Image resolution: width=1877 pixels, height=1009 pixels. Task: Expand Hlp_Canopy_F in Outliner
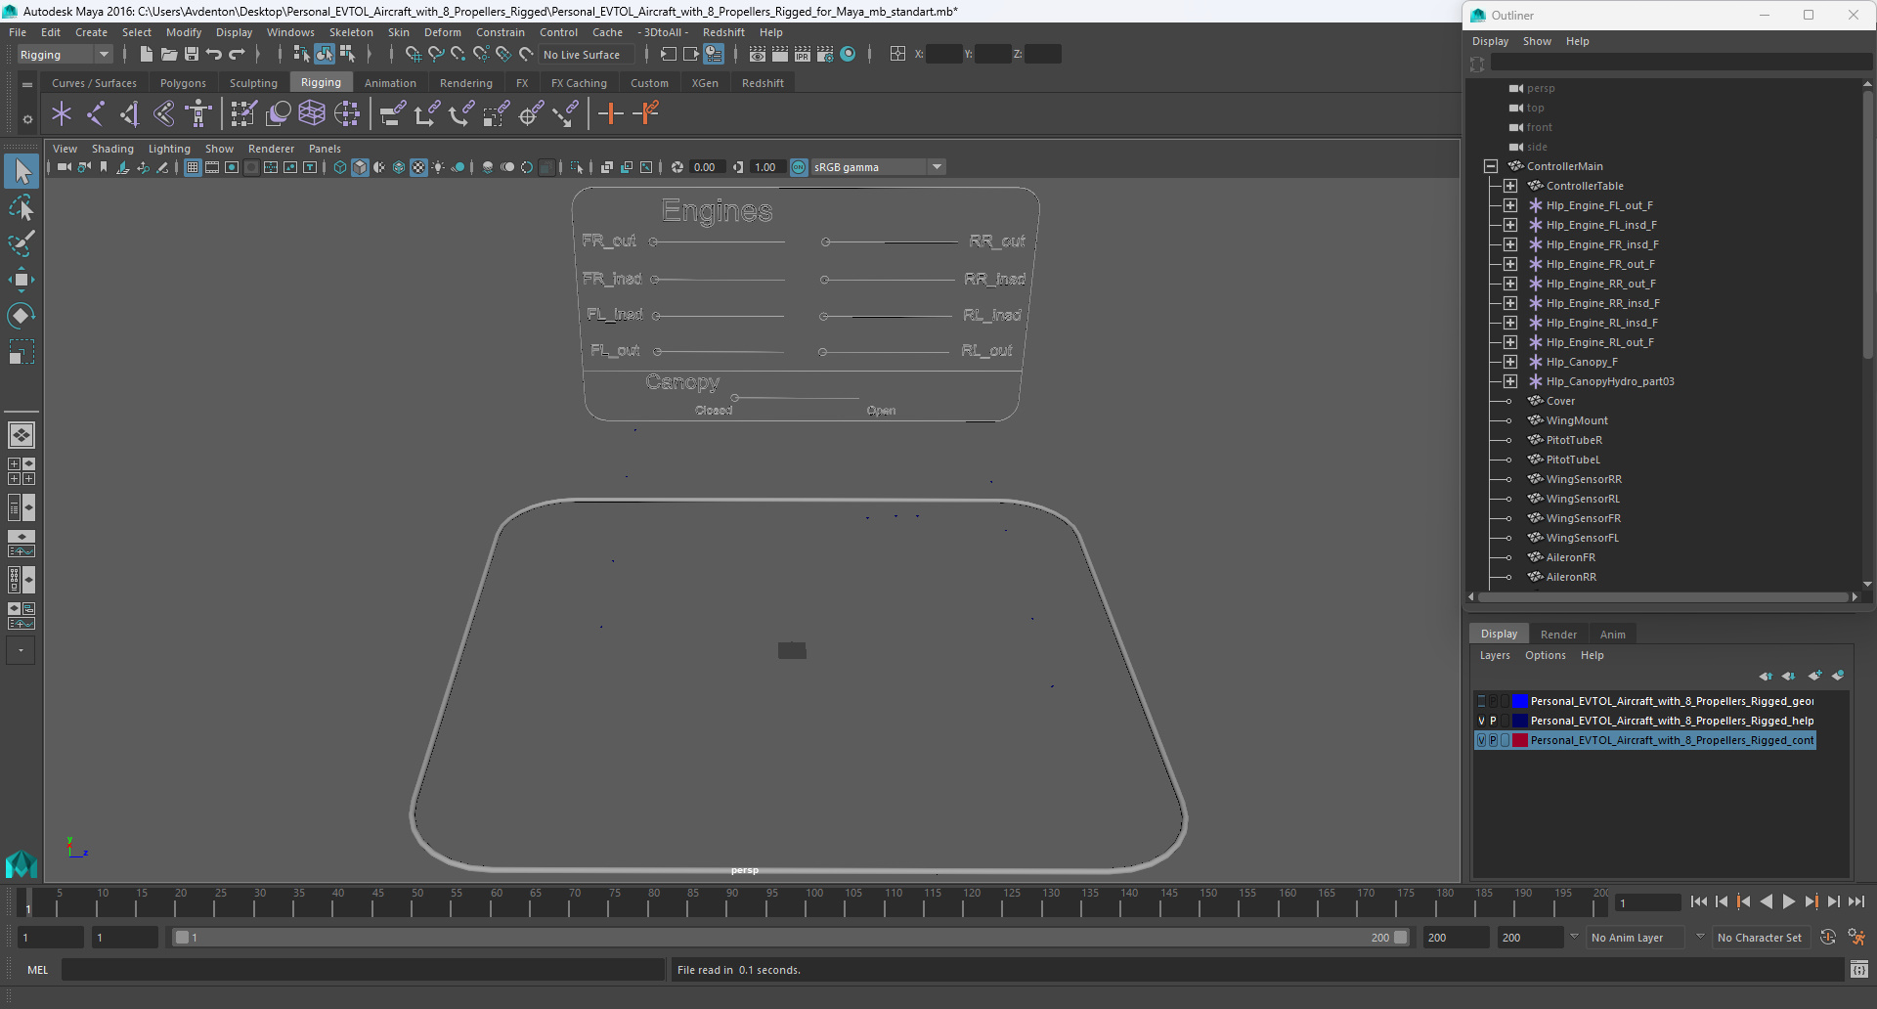click(x=1510, y=362)
